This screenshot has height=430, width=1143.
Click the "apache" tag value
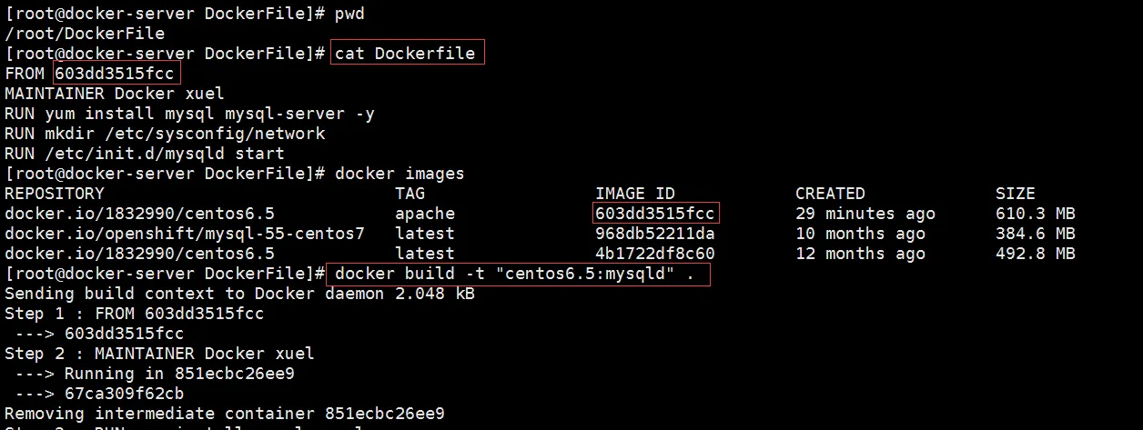[x=425, y=214]
